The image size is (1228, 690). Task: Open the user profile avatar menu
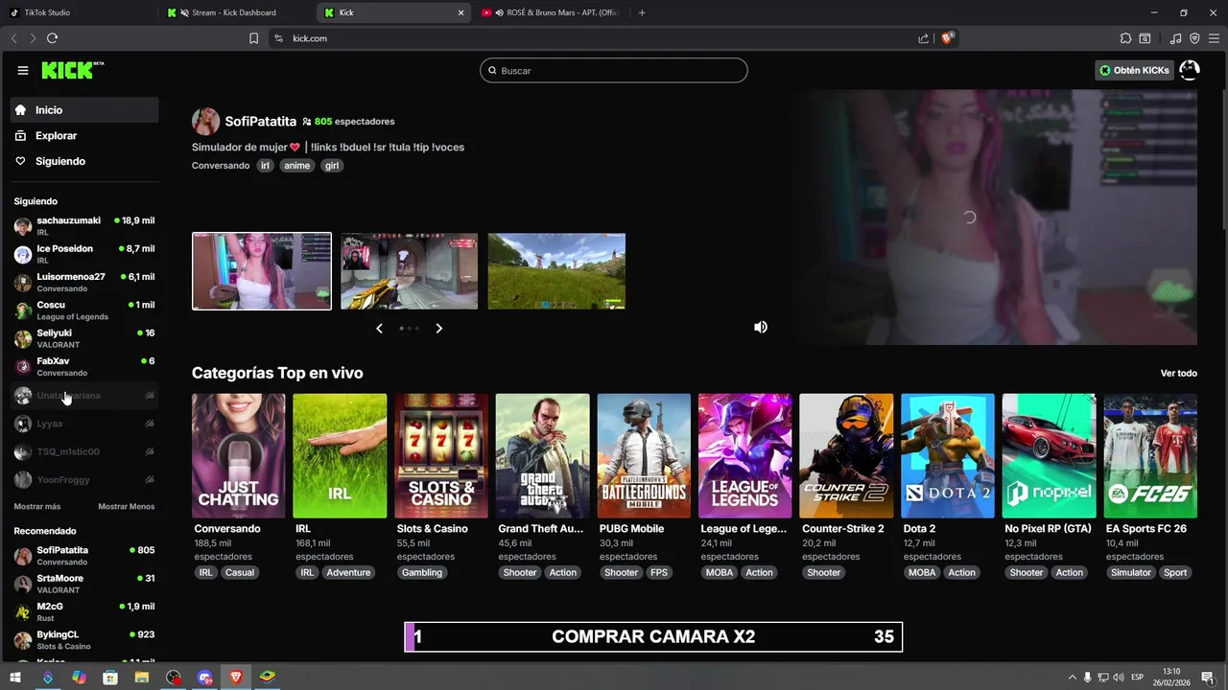pyautogui.click(x=1190, y=70)
